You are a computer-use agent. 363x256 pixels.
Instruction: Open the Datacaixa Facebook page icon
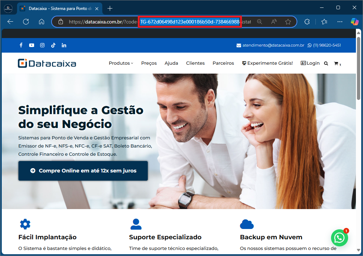click(21, 45)
